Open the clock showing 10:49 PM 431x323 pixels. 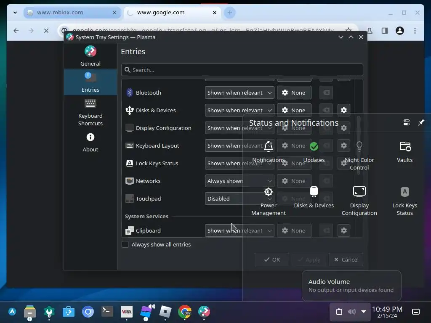point(387,312)
